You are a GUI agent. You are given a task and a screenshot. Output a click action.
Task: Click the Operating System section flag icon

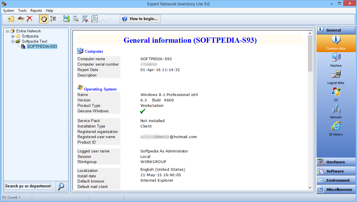pos(80,88)
